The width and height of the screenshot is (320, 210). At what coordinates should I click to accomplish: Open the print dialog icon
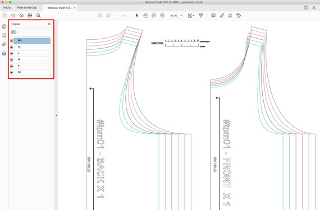coord(30,16)
